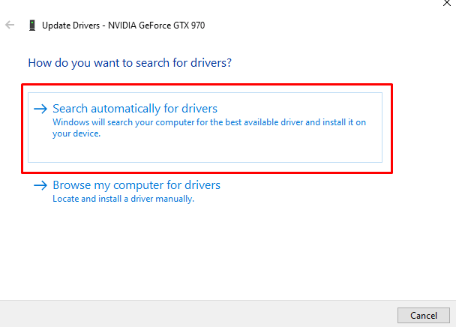Choose Search automatically for drivers
The width and height of the screenshot is (456, 327).
pyautogui.click(x=135, y=109)
